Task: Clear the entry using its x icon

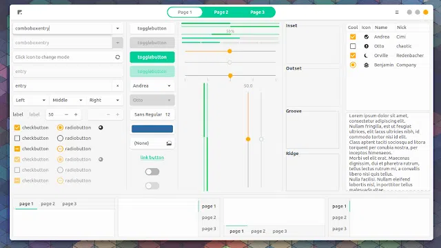Action: pos(118,85)
